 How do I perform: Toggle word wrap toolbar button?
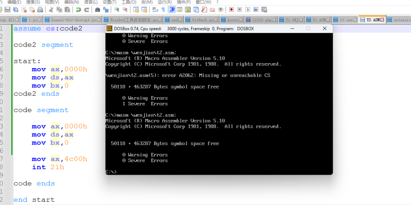pos(155,9)
